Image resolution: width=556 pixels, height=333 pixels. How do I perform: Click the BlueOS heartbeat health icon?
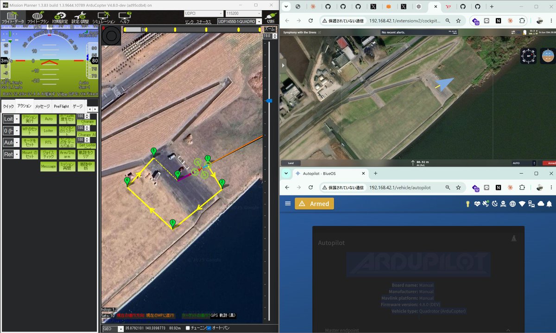point(477,204)
